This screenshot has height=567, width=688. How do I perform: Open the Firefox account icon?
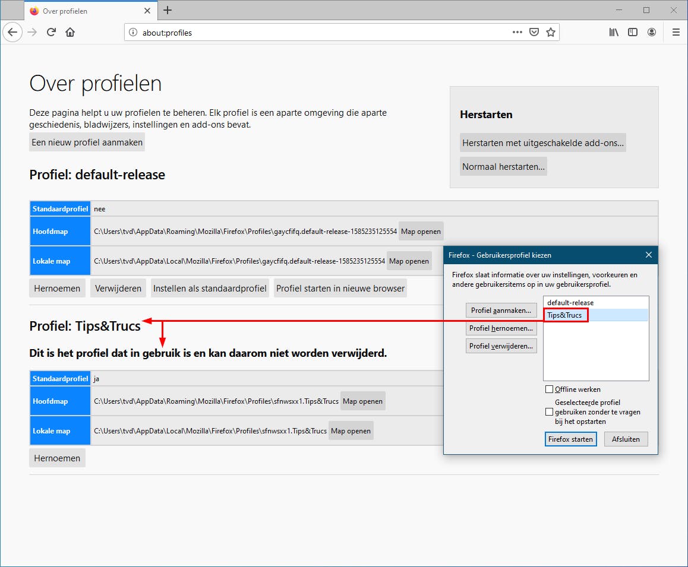652,32
